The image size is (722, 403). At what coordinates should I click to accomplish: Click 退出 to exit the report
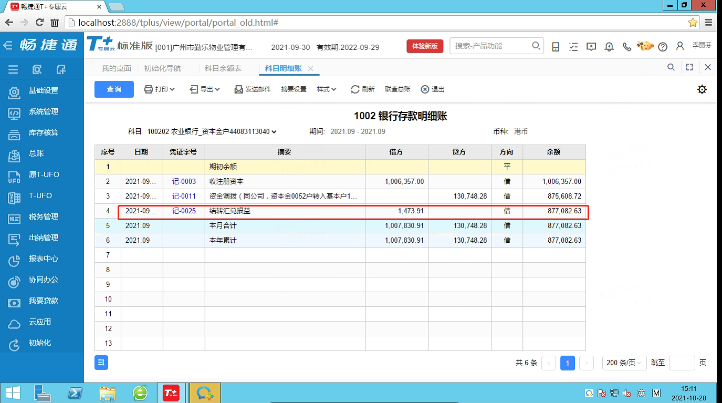point(433,89)
